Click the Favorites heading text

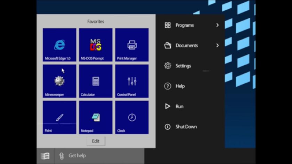coord(96,21)
